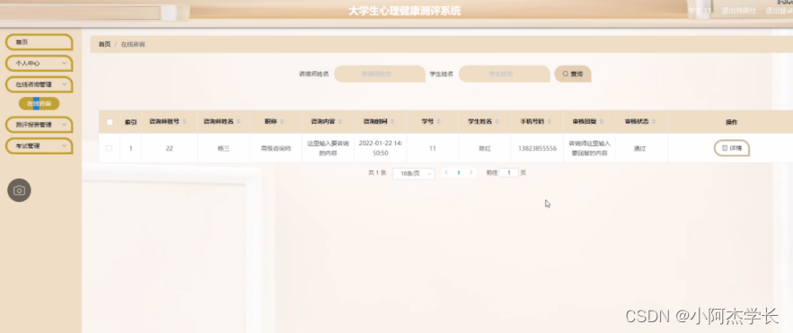Tick the select-all header checkbox

point(110,122)
